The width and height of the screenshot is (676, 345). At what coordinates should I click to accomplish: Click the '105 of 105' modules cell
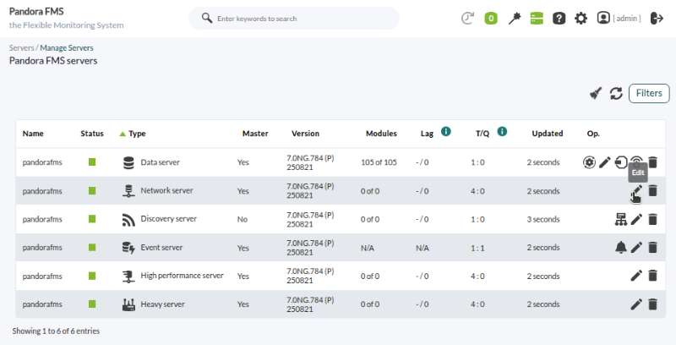click(x=379, y=162)
